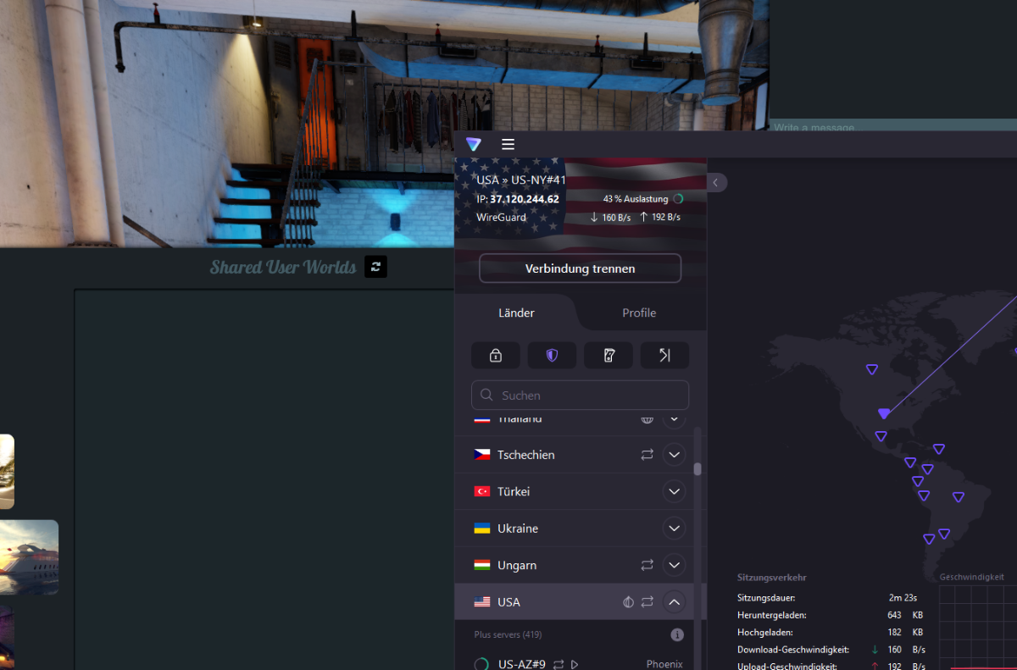
Task: Expand the Ukraine server list
Action: click(x=674, y=528)
